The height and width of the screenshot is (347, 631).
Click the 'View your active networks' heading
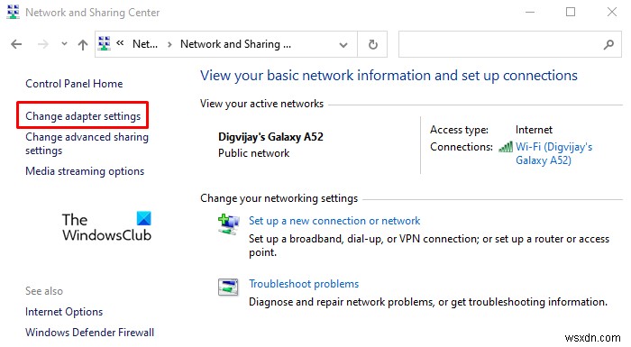261,104
